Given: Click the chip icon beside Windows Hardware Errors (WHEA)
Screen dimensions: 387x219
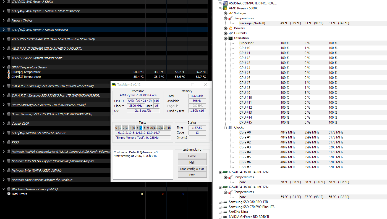Looking at the screenshot, I should (x=9, y=189).
